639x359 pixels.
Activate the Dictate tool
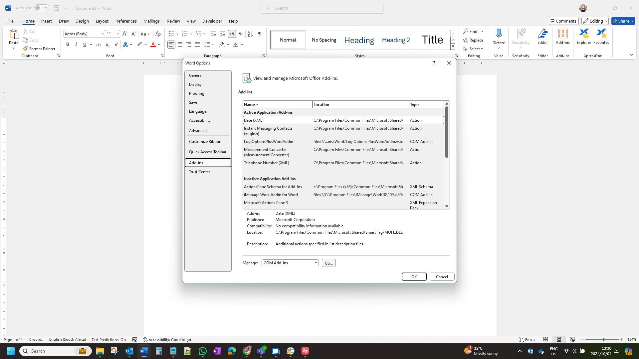coord(498,37)
